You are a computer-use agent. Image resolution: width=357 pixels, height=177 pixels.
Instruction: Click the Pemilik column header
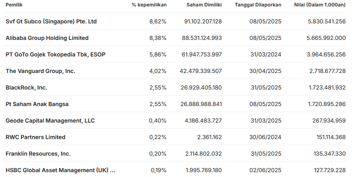coord(14,4)
